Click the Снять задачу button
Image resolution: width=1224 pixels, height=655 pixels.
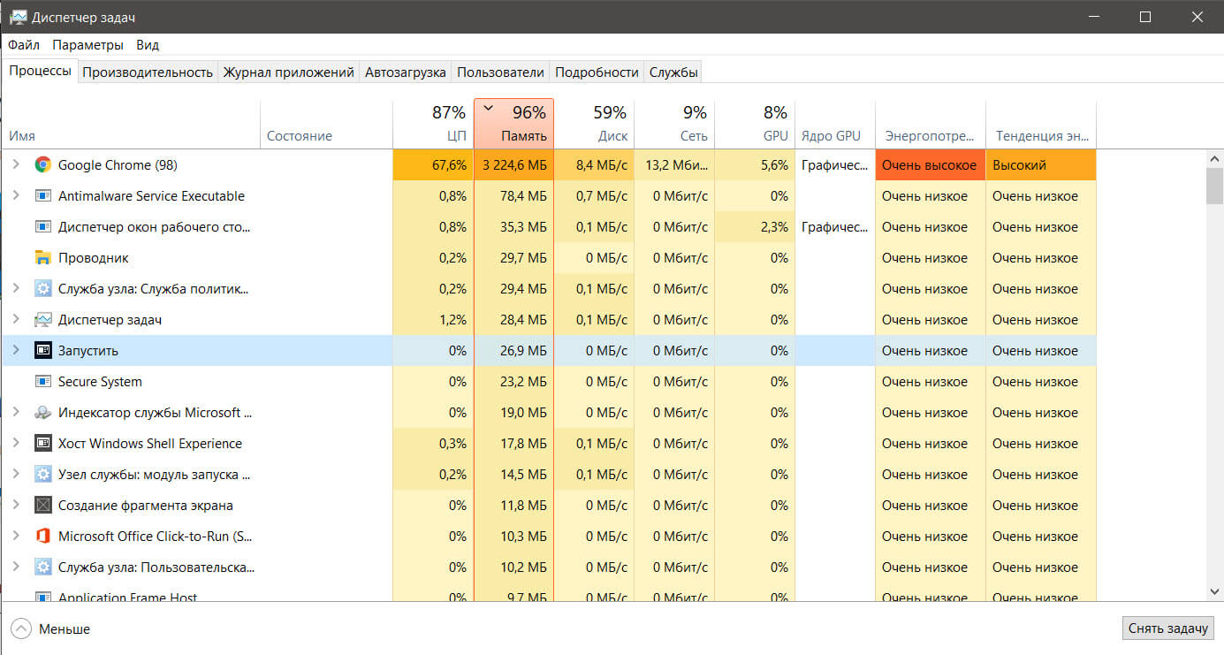pyautogui.click(x=1167, y=628)
